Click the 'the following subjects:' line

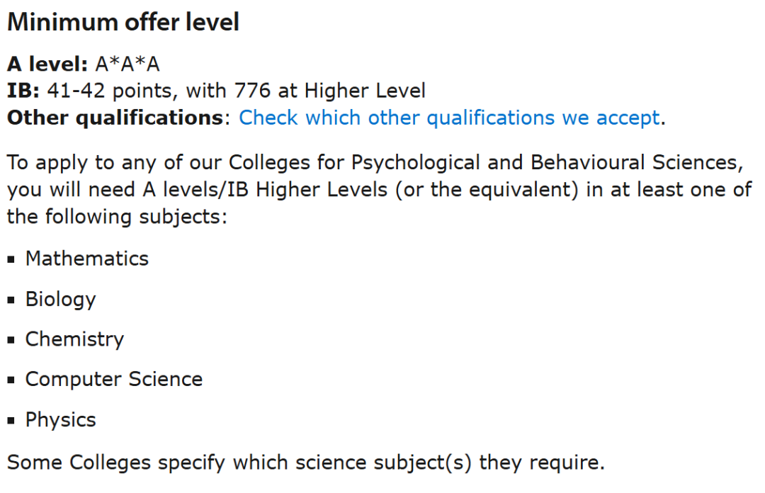pyautogui.click(x=117, y=216)
